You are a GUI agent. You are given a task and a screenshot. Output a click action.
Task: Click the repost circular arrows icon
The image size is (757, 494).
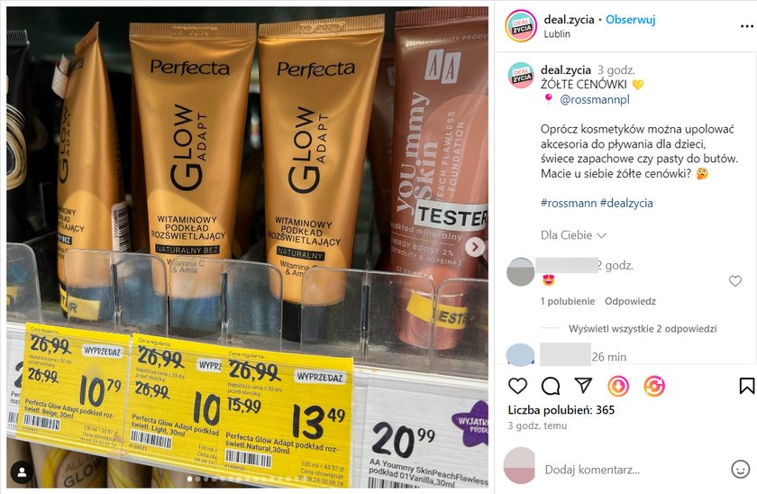pos(654,386)
